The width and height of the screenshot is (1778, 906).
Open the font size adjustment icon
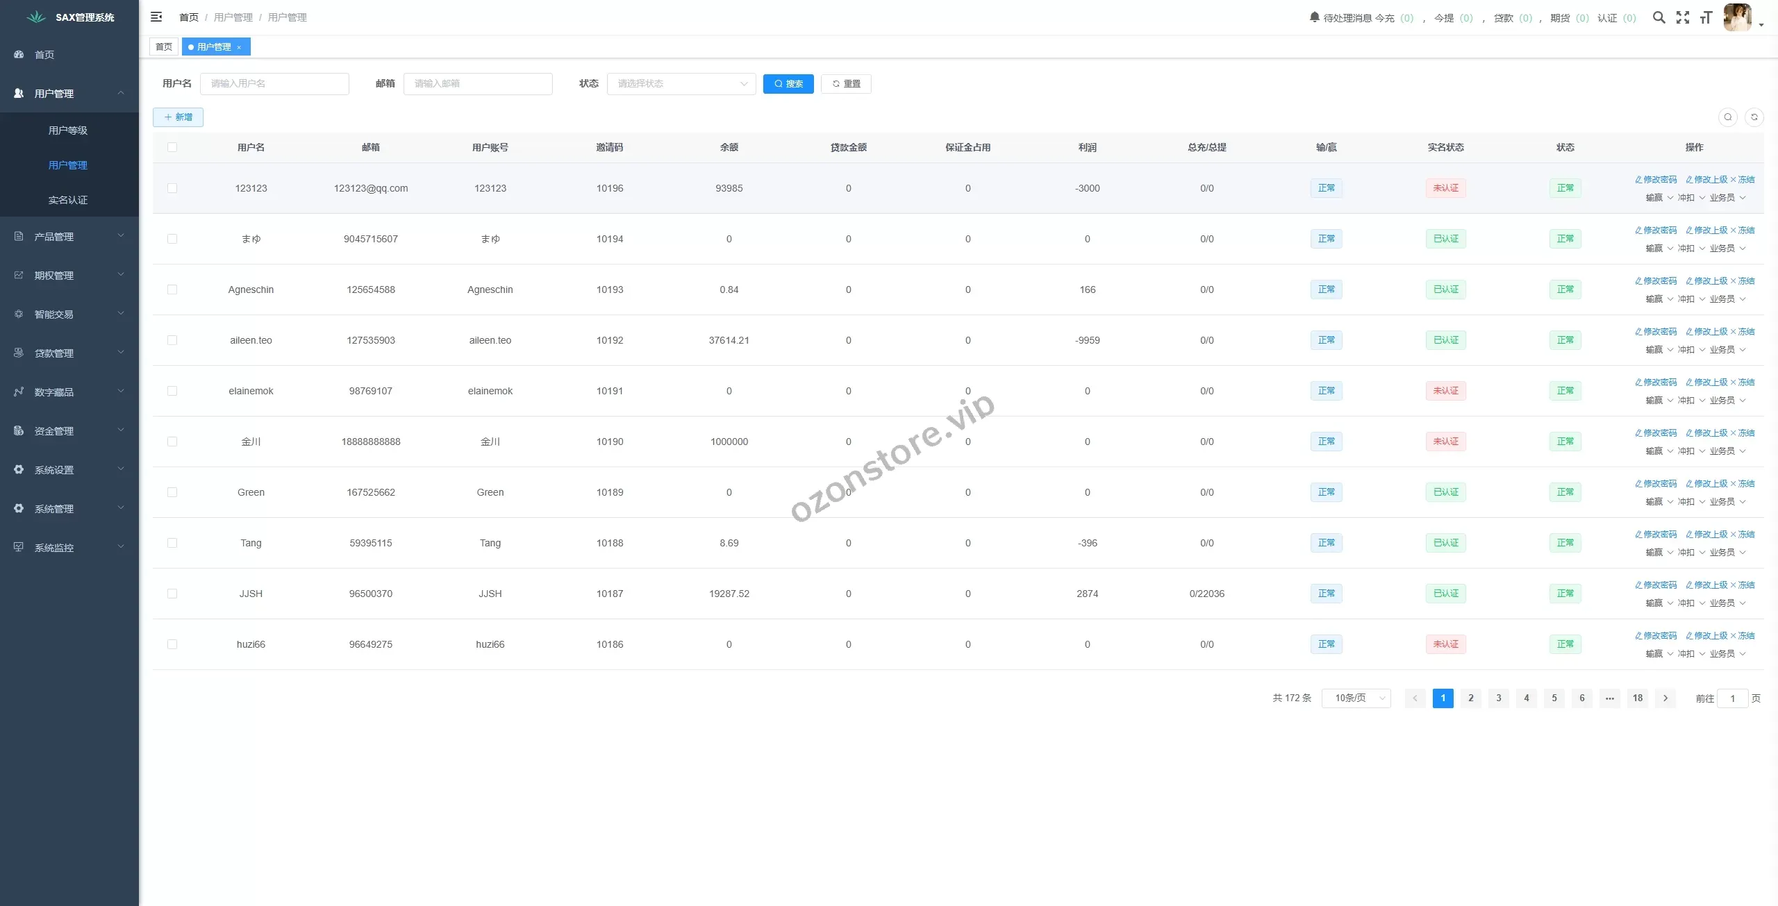pyautogui.click(x=1706, y=17)
